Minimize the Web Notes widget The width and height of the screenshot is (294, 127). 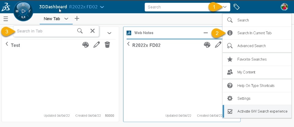(206, 33)
